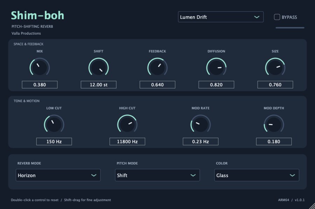Click the window resize grip in the corner
The image size is (315, 209).
312,206
